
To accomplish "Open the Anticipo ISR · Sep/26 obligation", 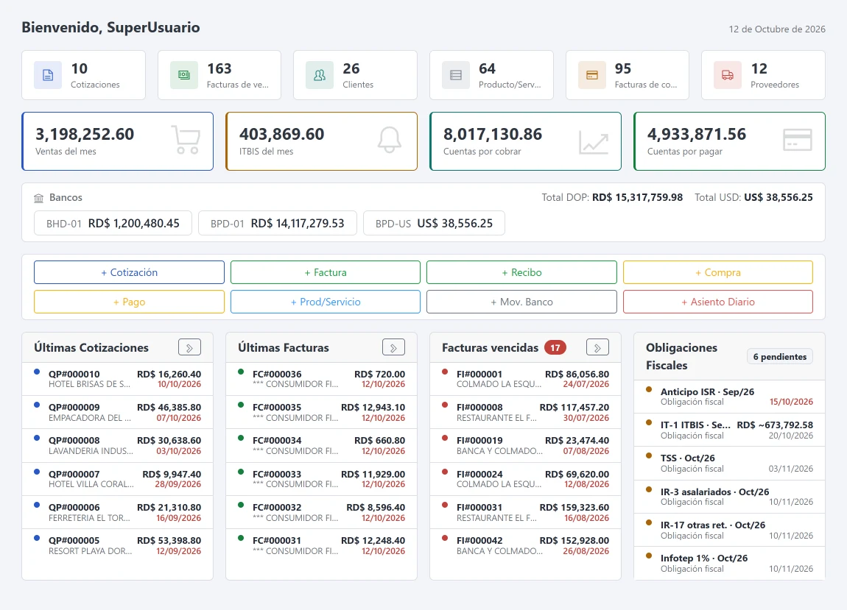I will (729, 397).
